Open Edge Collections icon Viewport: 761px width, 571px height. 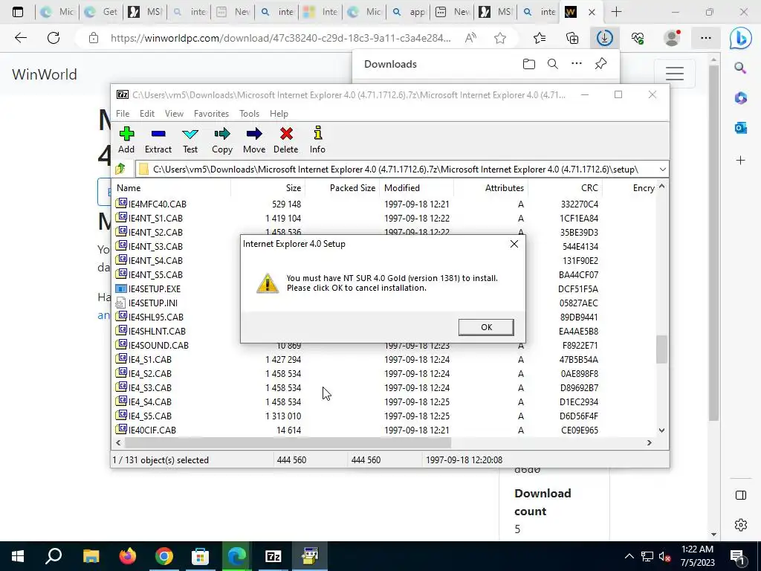pos(573,38)
